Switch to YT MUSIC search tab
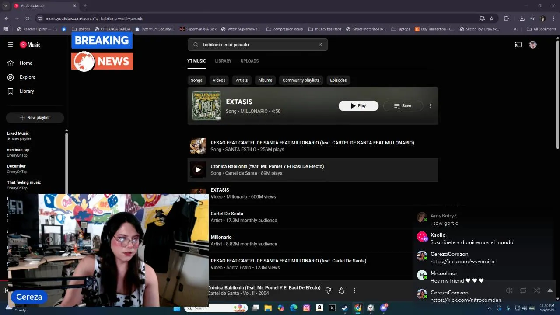This screenshot has width=560, height=315. pyautogui.click(x=196, y=61)
